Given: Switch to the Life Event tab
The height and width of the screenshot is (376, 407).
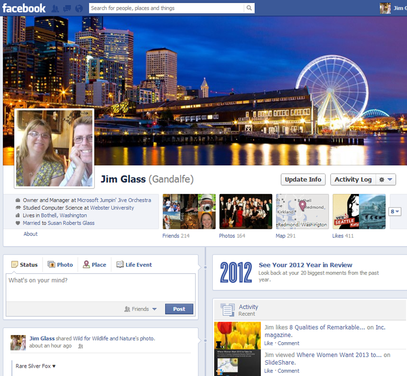Looking at the screenshot, I should pyautogui.click(x=134, y=264).
